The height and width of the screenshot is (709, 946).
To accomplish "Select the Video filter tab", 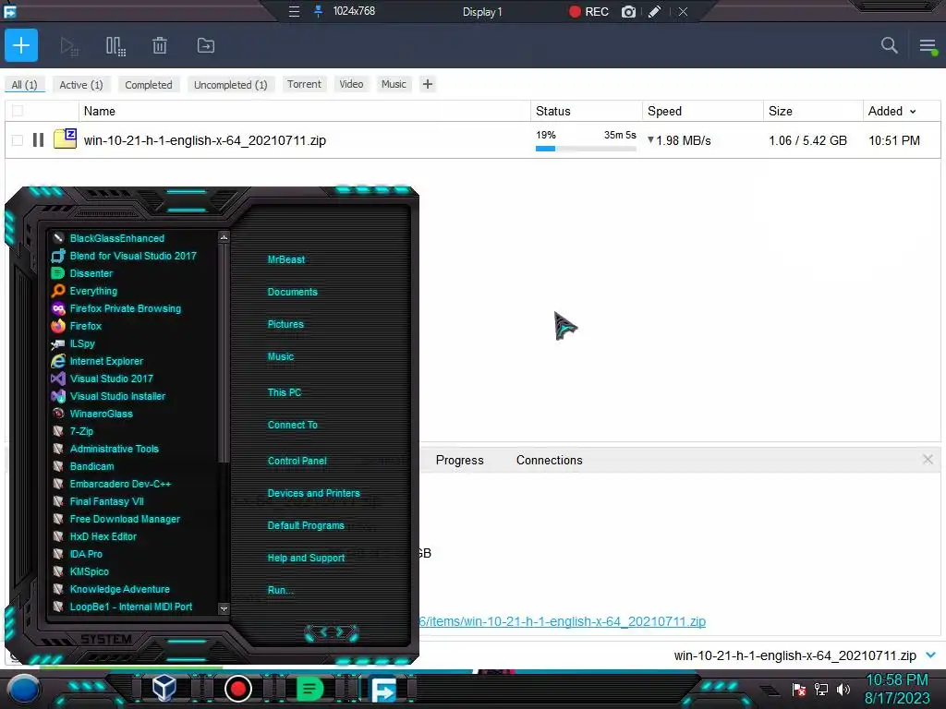I will [351, 84].
